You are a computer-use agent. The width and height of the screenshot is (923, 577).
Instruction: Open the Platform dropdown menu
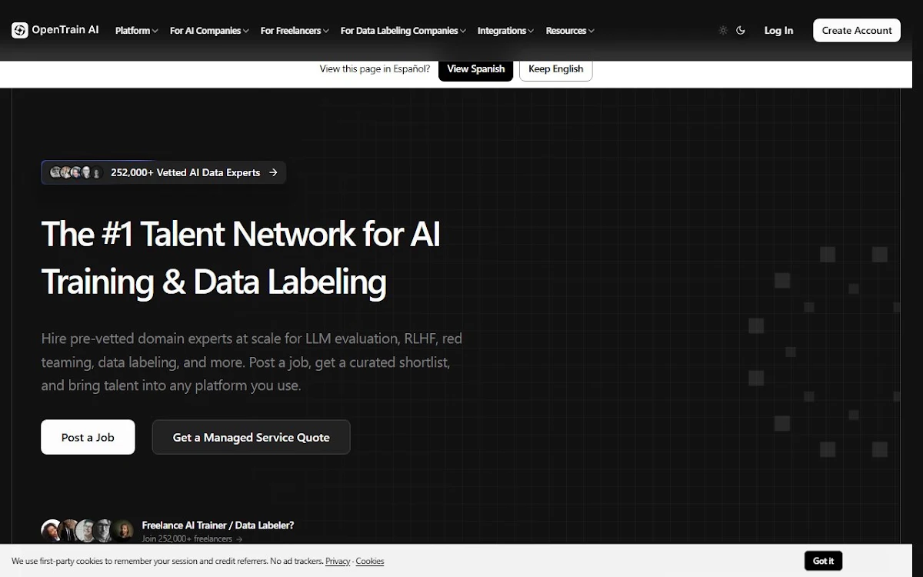click(137, 31)
